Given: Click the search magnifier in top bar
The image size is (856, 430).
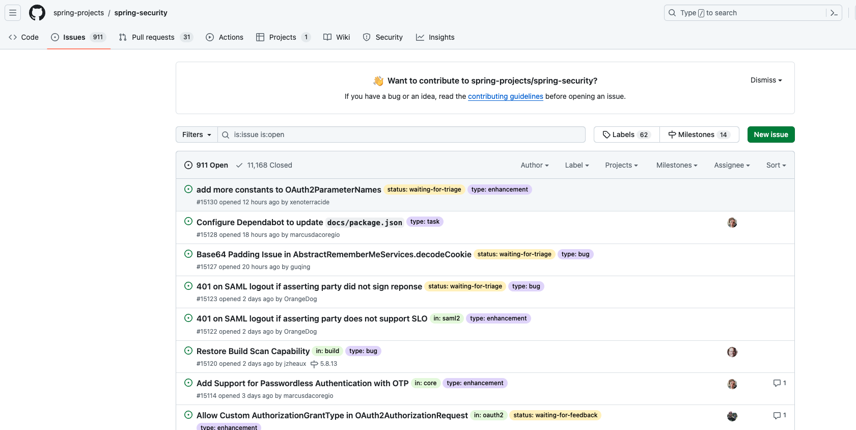Looking at the screenshot, I should tap(672, 13).
